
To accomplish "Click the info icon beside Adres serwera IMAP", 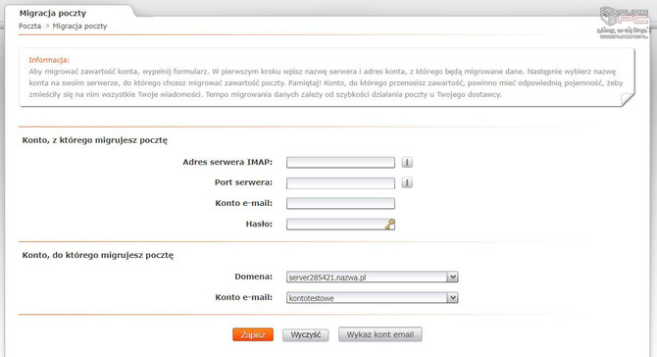I will pyautogui.click(x=407, y=162).
